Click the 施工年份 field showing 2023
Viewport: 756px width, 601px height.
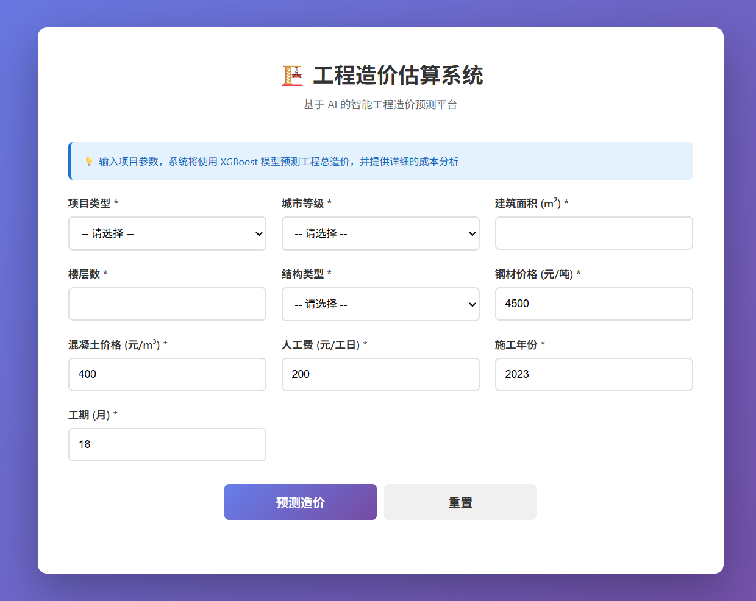click(594, 374)
